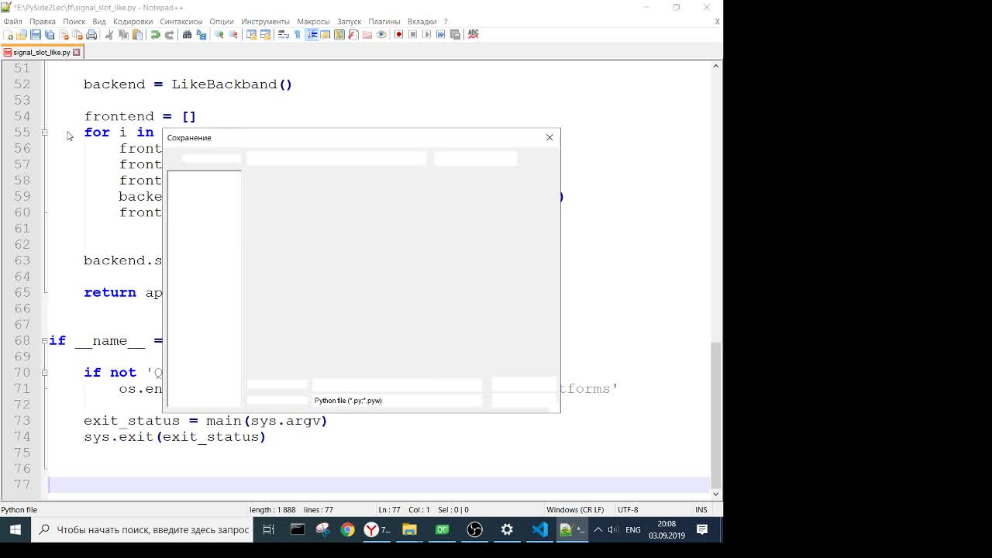Click the Save recorded macro icon
This screenshot has width=992, height=558.
(455, 34)
